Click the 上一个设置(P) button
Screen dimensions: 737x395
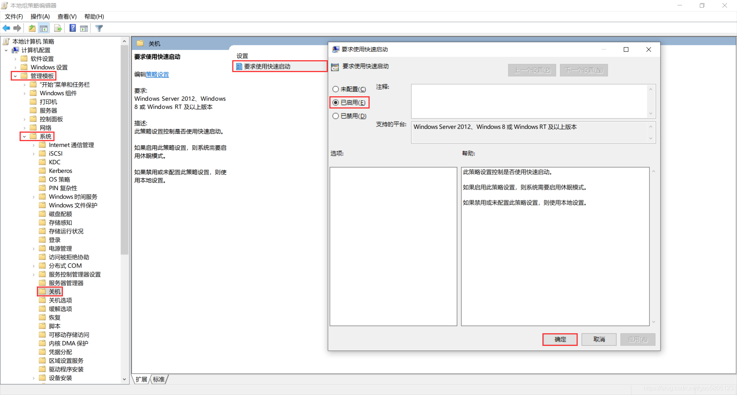pos(532,70)
